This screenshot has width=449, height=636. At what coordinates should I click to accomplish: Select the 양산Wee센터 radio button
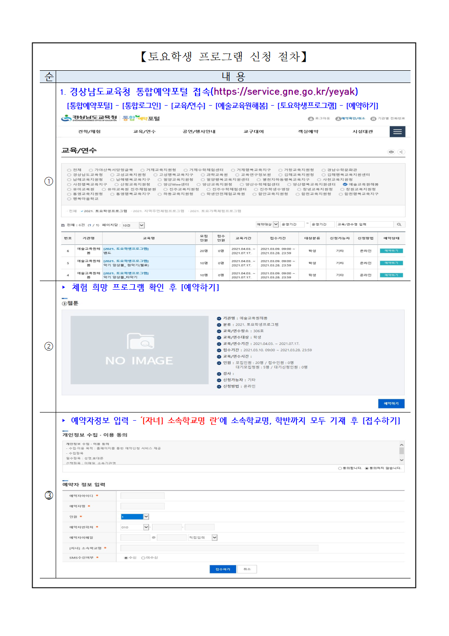pos(160,184)
